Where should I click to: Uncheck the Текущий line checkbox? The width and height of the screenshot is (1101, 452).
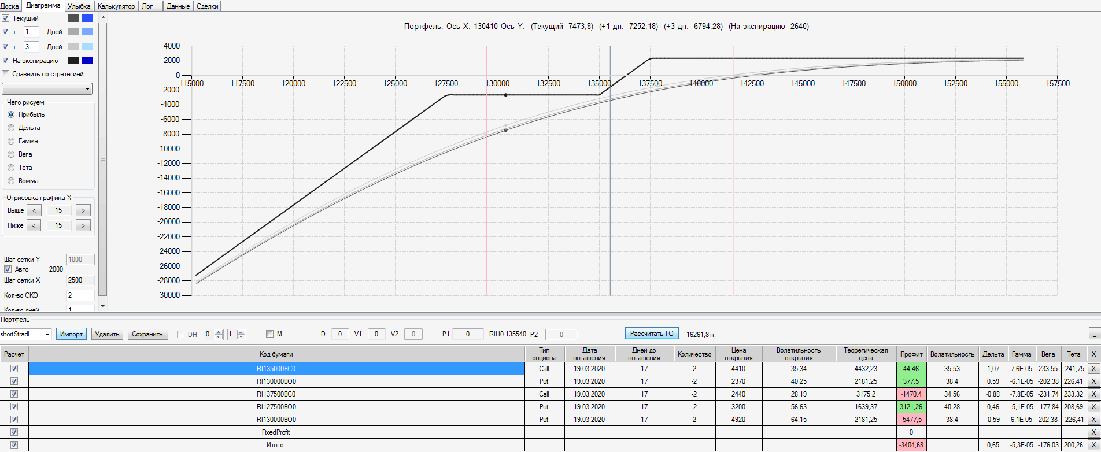click(x=6, y=18)
